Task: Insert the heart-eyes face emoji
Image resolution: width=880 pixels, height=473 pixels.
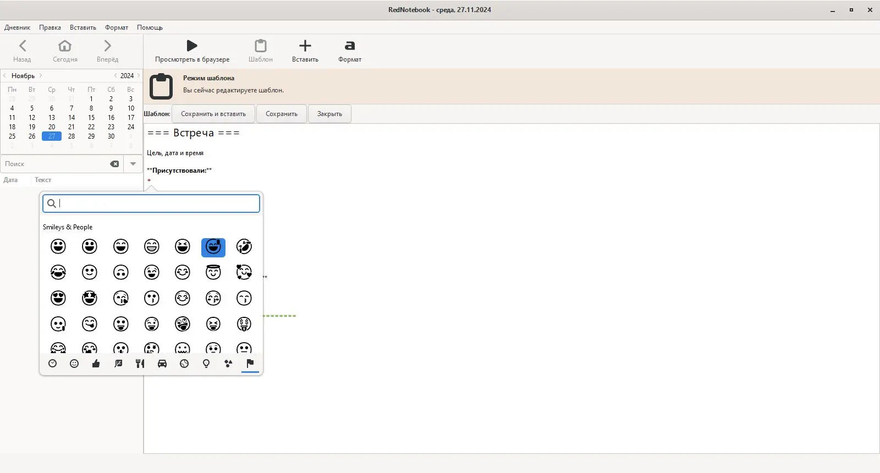Action: 58,298
